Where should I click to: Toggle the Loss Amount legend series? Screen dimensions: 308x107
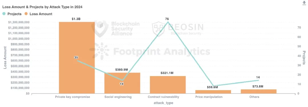38,14
